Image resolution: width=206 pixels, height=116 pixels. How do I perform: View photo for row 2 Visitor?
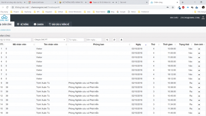[x=199, y=53]
